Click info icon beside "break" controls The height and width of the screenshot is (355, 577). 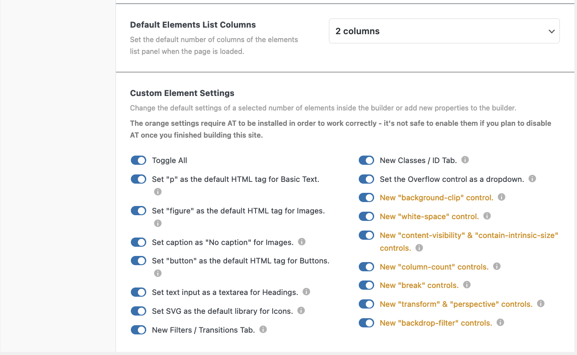click(x=467, y=284)
